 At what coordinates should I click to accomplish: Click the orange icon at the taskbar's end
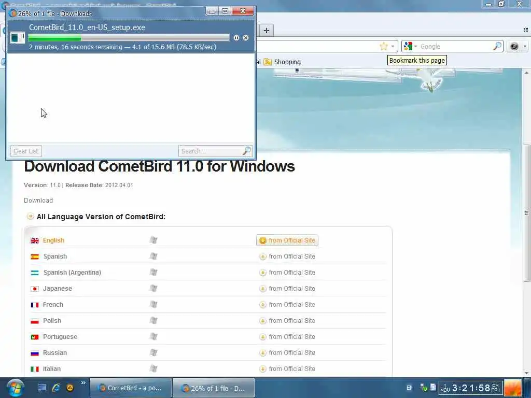click(513, 388)
